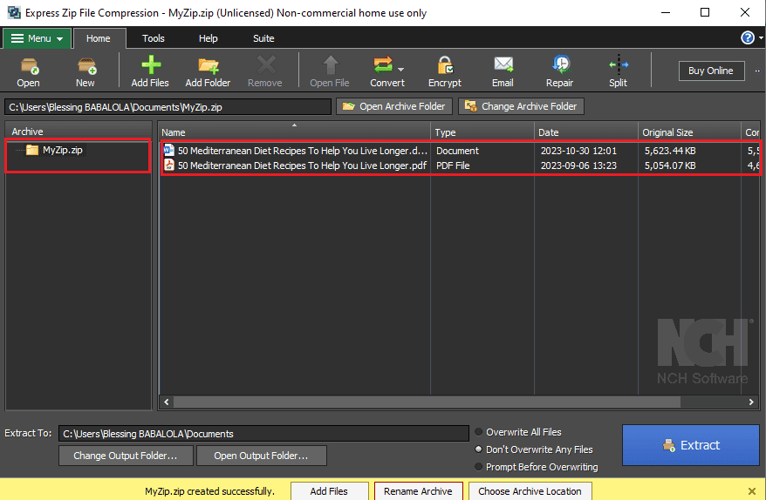The height and width of the screenshot is (500, 766).
Task: Click the MyZip.zip folder icon in the tree
Action: point(32,150)
